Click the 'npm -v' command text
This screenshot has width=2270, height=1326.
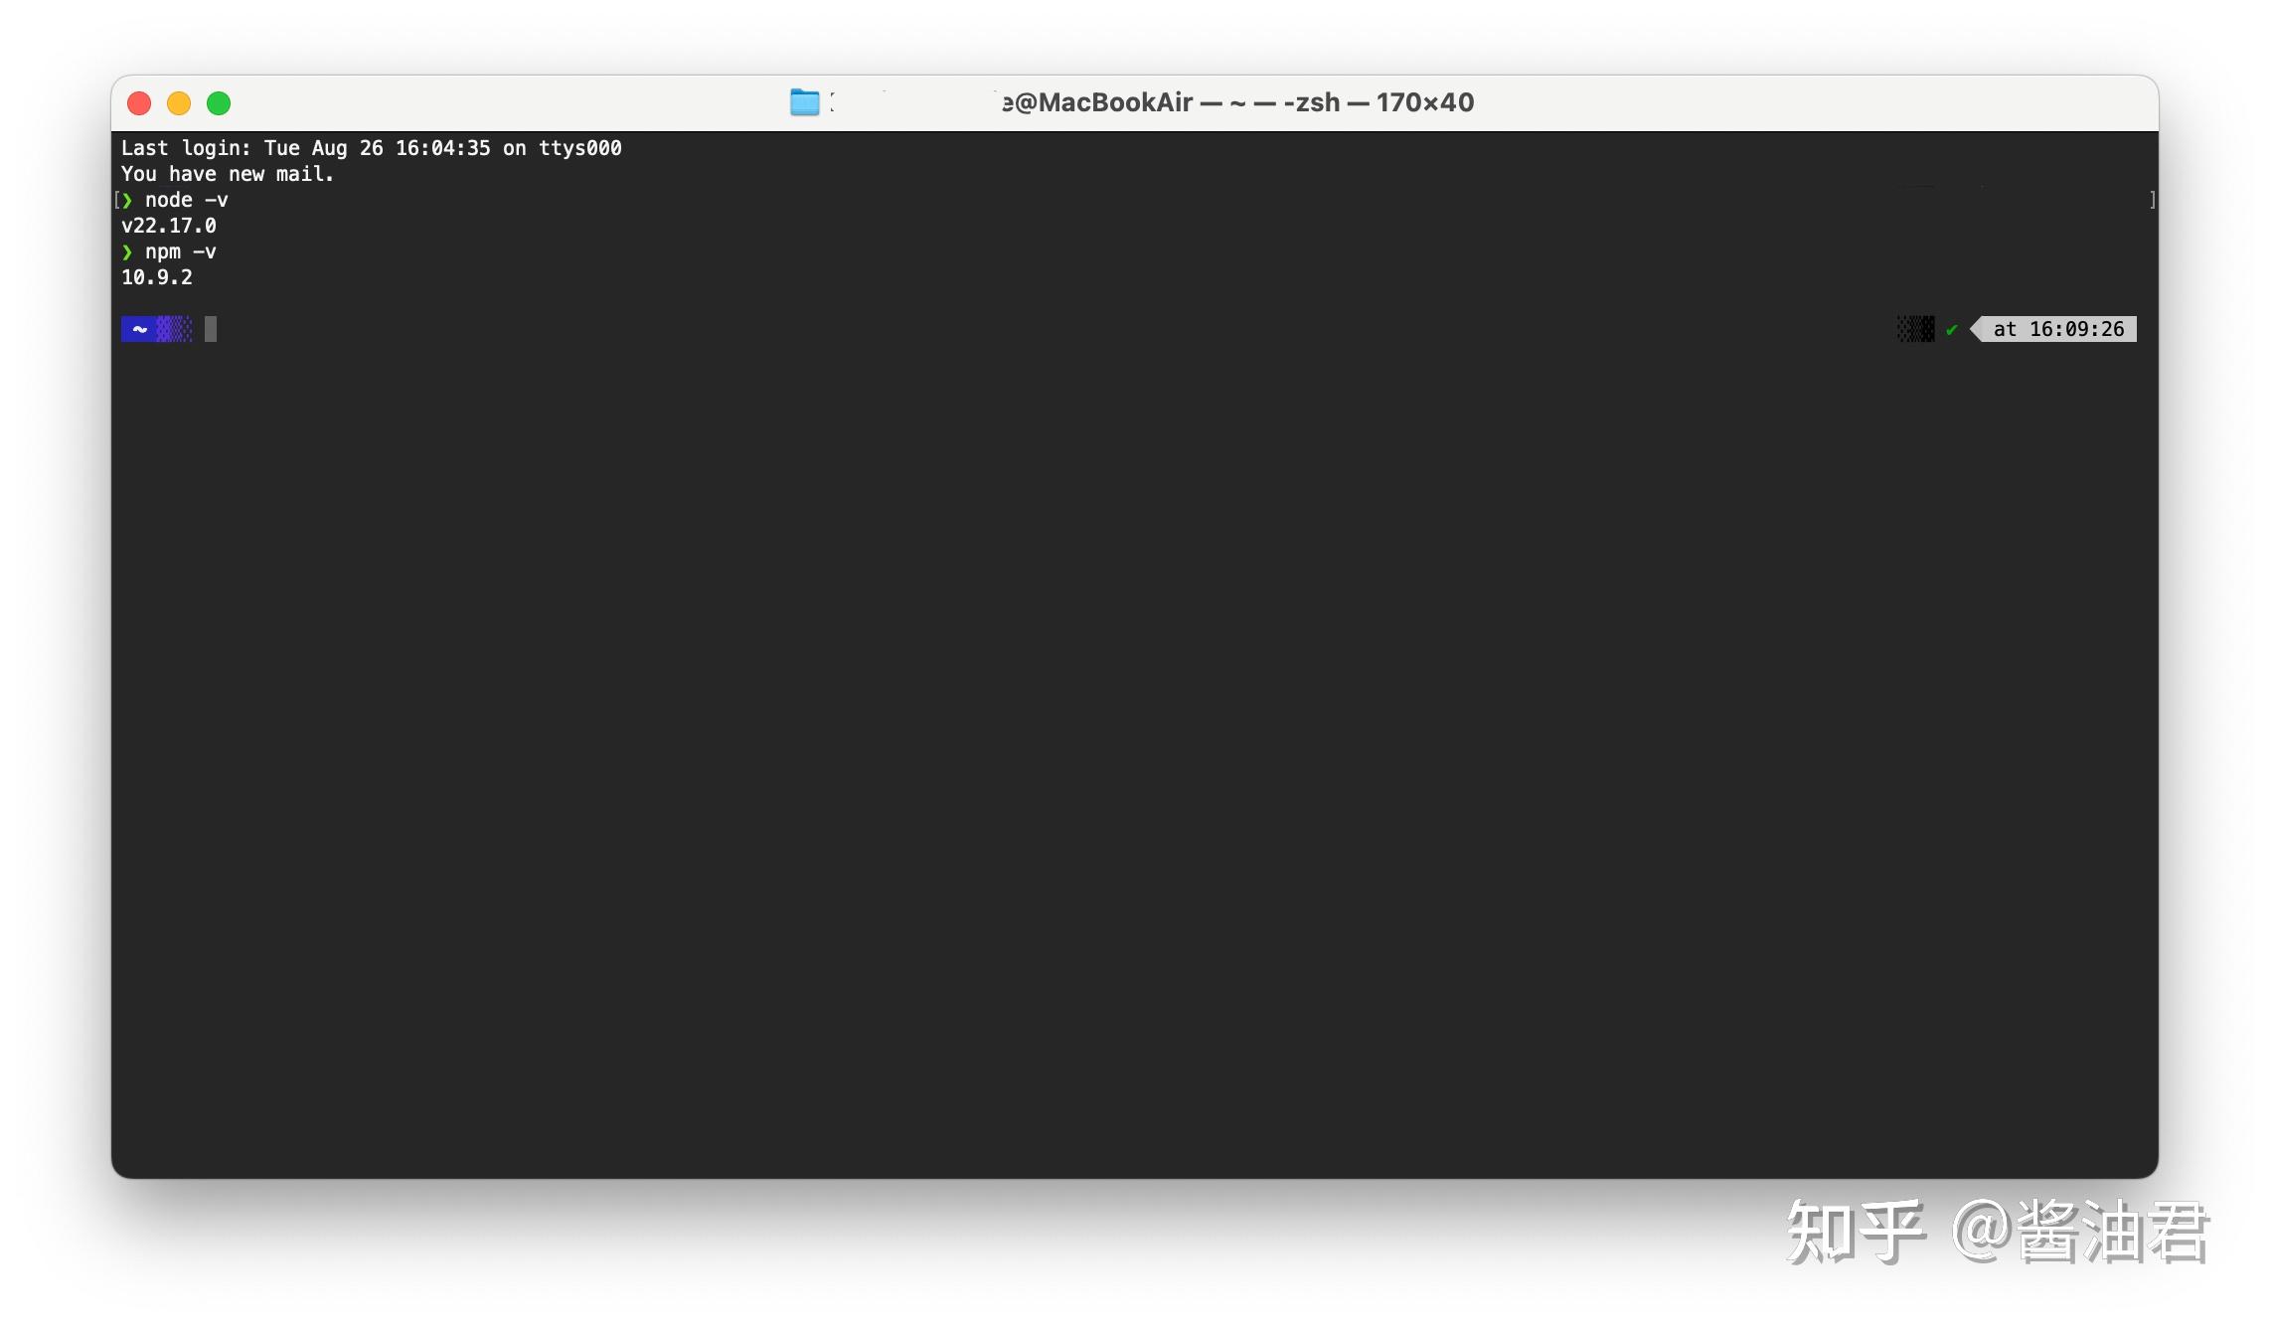coord(180,251)
